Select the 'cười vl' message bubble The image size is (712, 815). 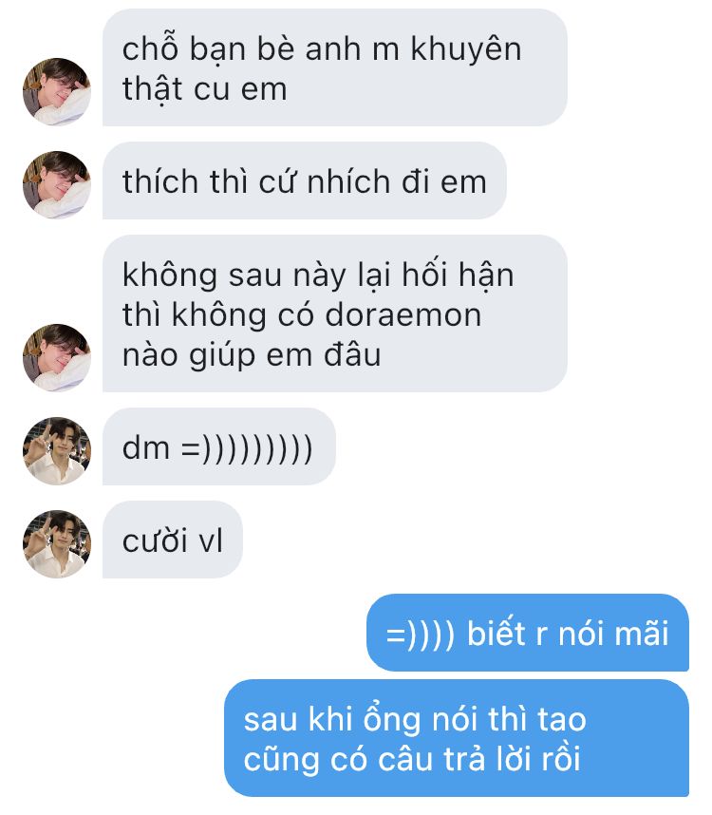pyautogui.click(x=173, y=540)
